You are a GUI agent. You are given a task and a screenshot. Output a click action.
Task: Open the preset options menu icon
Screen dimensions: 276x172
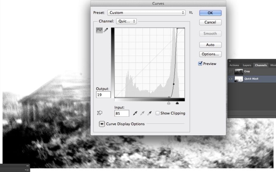coord(191,12)
